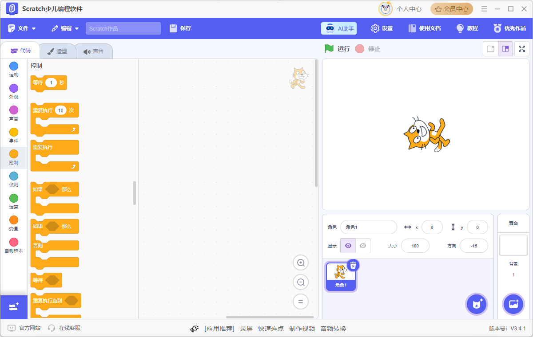Open the title bar hamburger menu
533x337 pixels.
tap(485, 9)
